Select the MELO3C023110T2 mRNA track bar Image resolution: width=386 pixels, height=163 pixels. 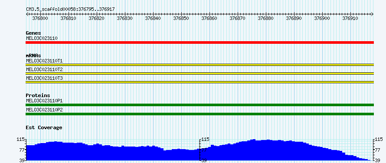coord(200,73)
